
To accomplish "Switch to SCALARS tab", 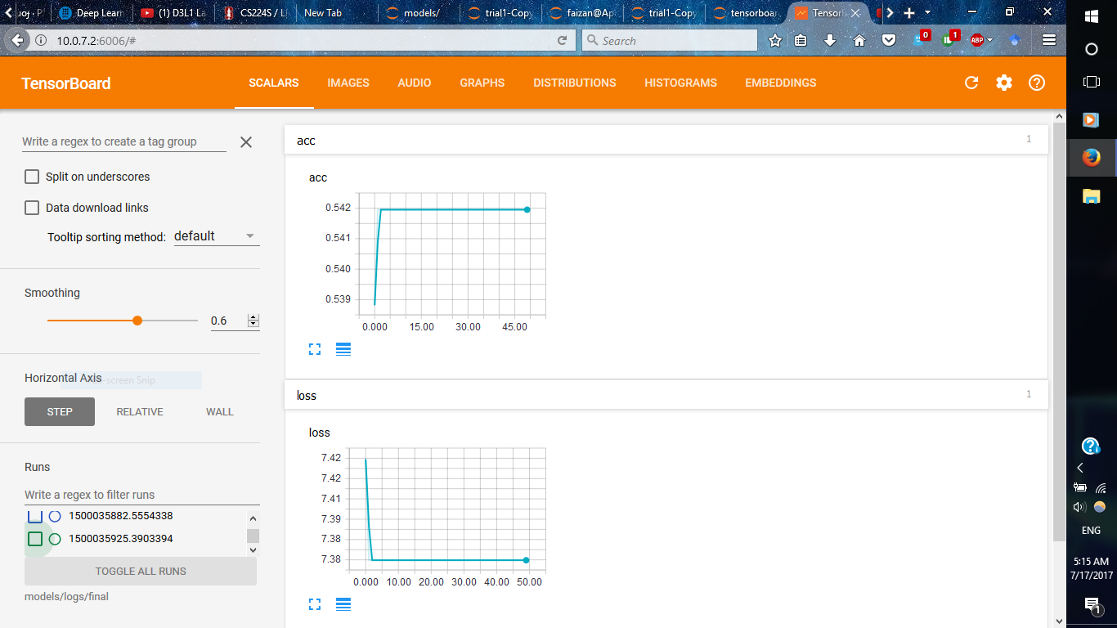I will pos(274,83).
